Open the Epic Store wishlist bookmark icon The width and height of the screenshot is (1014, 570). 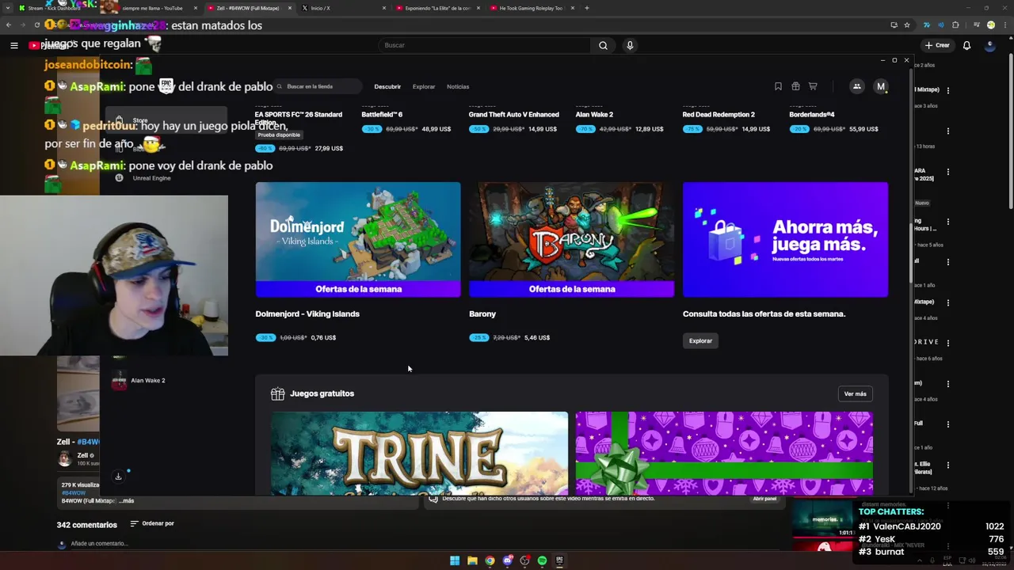pyautogui.click(x=778, y=86)
